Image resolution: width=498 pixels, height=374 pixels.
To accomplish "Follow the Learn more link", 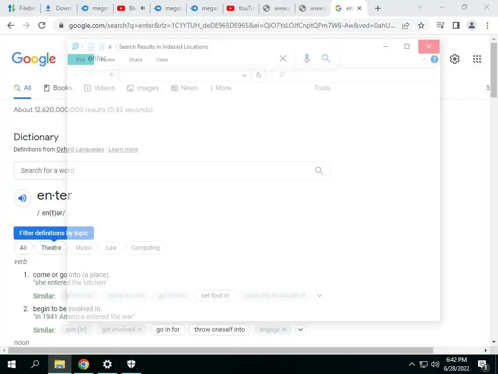I will (123, 150).
